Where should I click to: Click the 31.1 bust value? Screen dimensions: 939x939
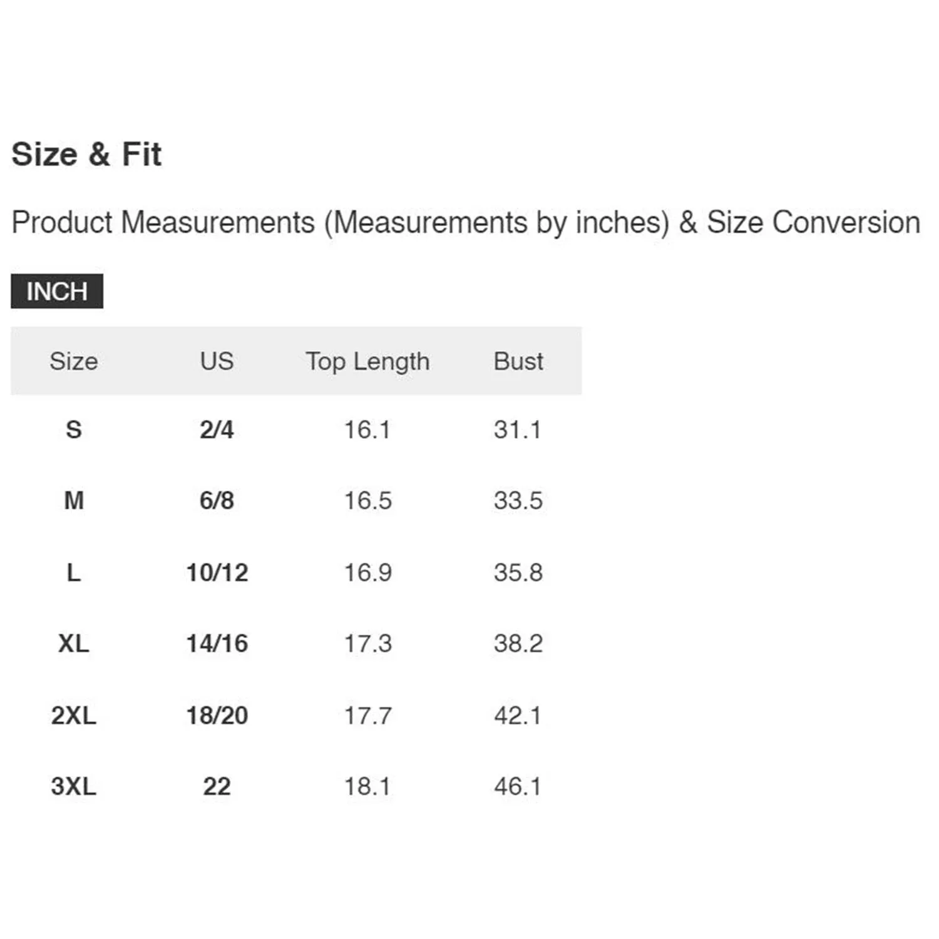517,430
